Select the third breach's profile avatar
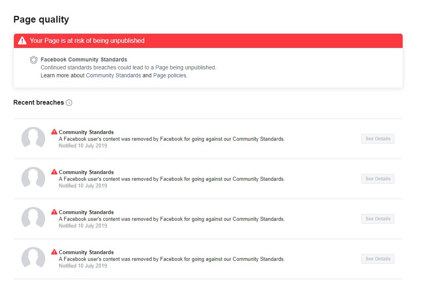Image resolution: width=430 pixels, height=289 pixels. tap(33, 218)
